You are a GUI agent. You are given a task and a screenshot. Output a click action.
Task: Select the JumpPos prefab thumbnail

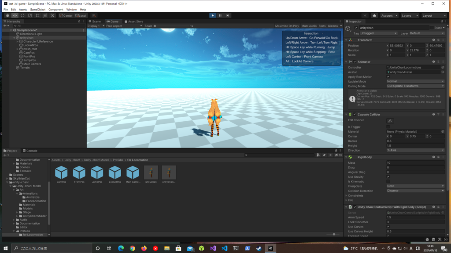click(97, 172)
